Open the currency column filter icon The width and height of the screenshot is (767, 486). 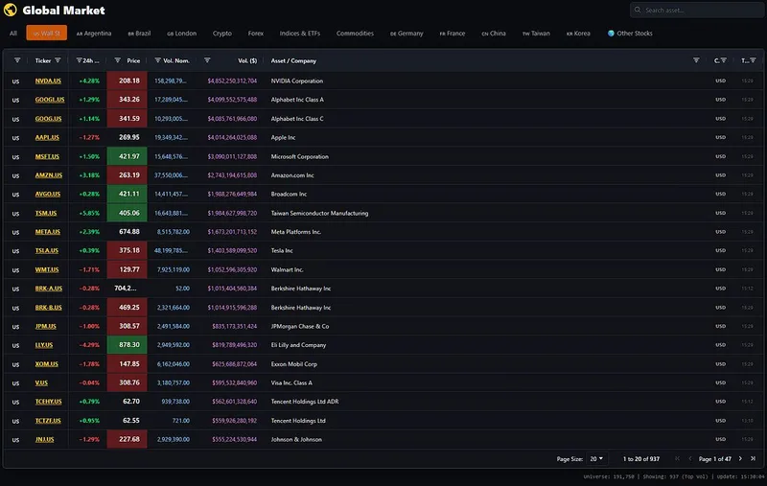point(724,60)
